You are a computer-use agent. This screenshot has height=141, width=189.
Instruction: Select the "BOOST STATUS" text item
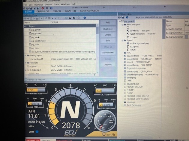click(133, 87)
